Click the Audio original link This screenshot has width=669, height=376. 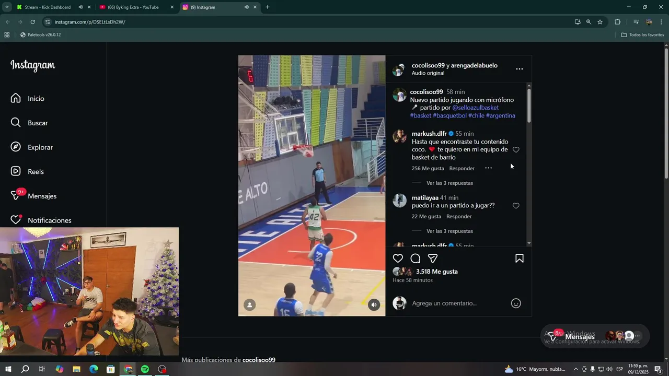click(428, 73)
